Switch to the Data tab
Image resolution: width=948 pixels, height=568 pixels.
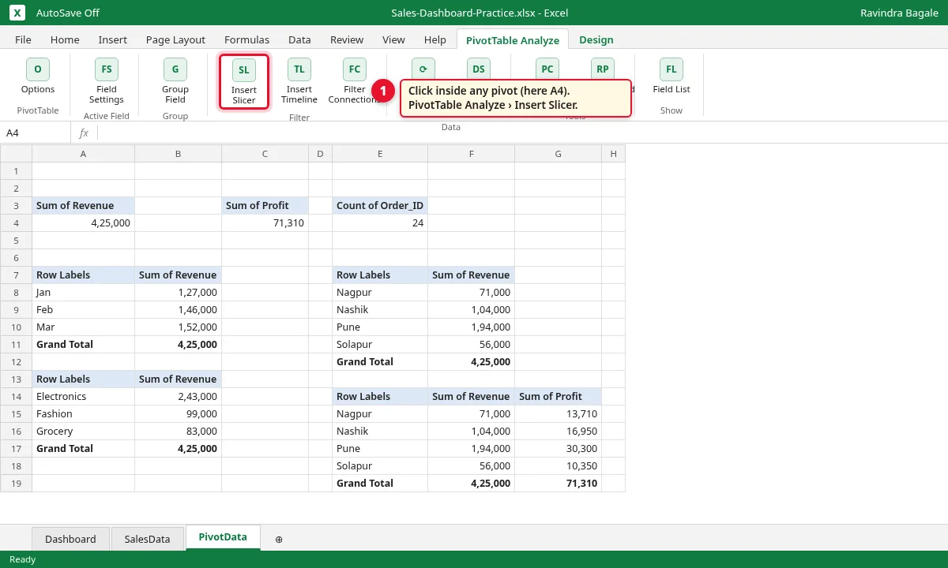click(299, 39)
